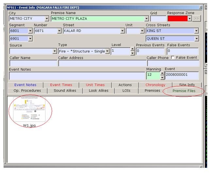Click the >> button beside Response Zone
Image resolution: width=213 pixels, height=174 pixels.
click(196, 19)
